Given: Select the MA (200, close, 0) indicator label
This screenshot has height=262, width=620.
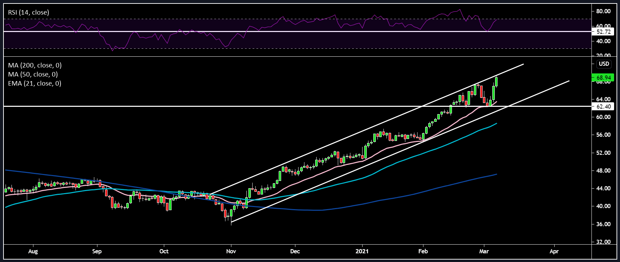Looking at the screenshot, I should click(x=35, y=65).
